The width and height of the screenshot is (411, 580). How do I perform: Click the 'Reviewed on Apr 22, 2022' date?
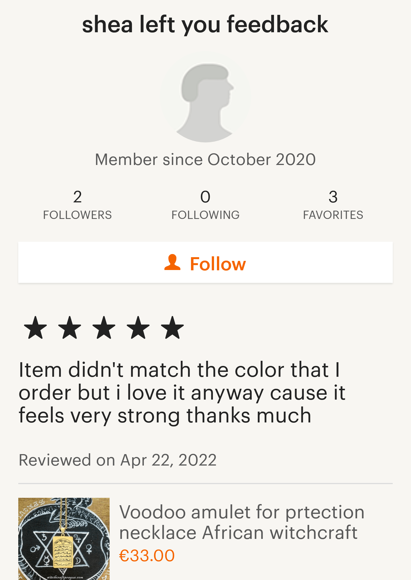pyautogui.click(x=118, y=460)
